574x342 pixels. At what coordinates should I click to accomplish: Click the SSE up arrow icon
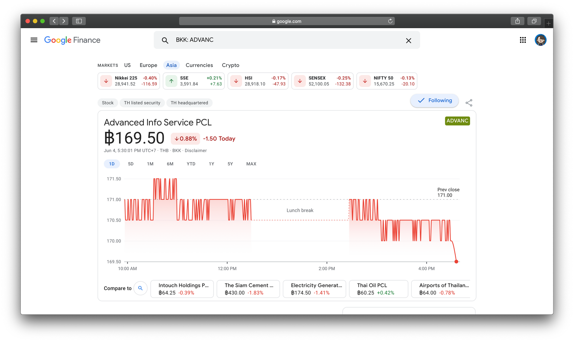(x=171, y=81)
